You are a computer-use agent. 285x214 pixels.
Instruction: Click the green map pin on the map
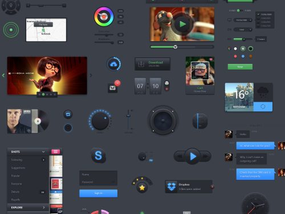43,30
